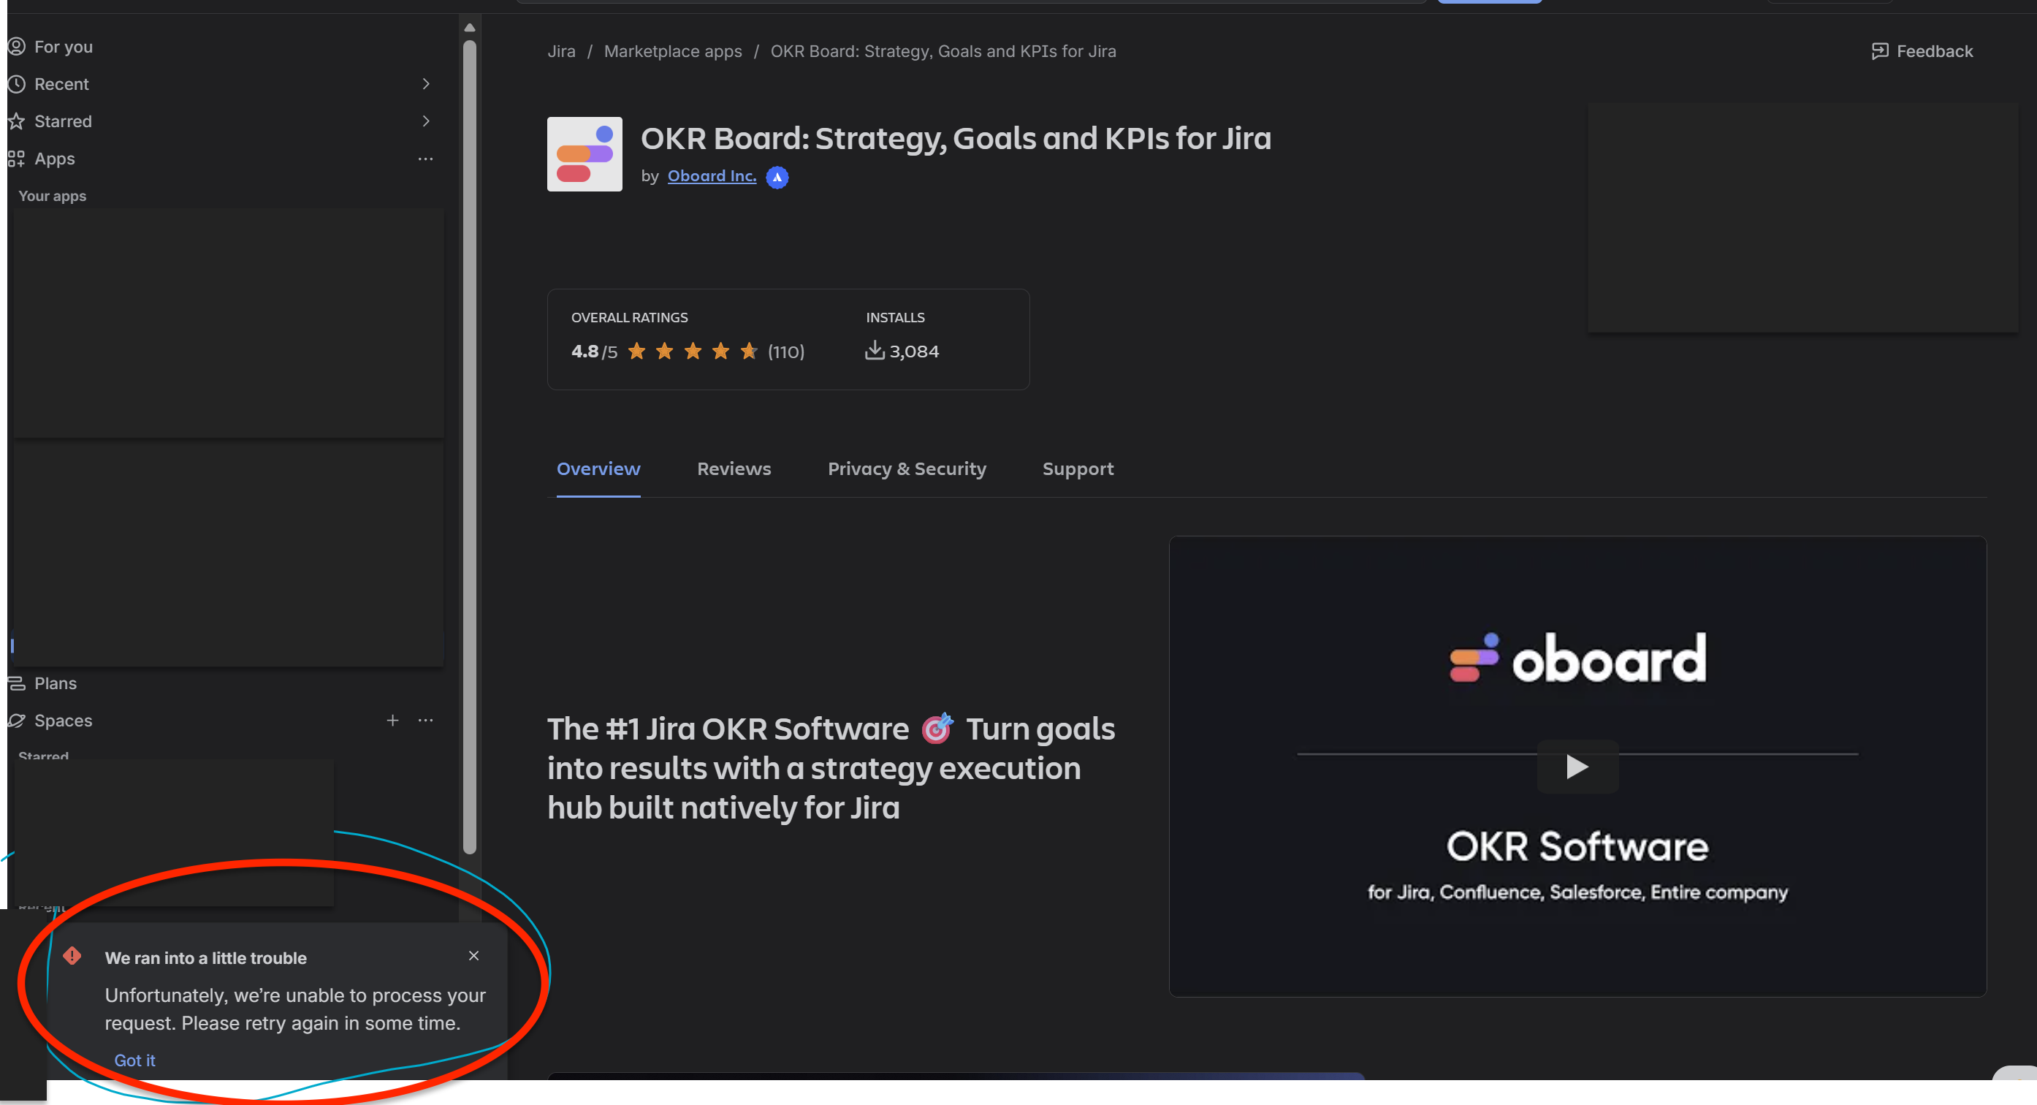
Task: Click the error warning icon in notification
Action: tap(72, 957)
